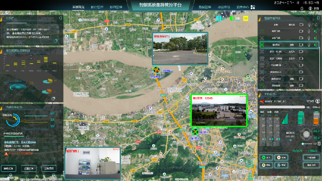Screen dimensions: 322x181
Task: Expand the statistics panel pop-out icon
Action: 53,98
